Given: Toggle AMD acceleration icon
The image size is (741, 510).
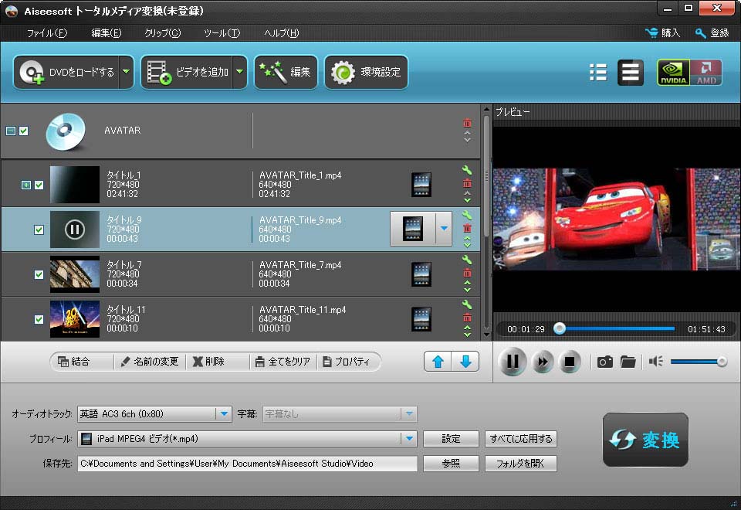Looking at the screenshot, I should click(x=705, y=73).
